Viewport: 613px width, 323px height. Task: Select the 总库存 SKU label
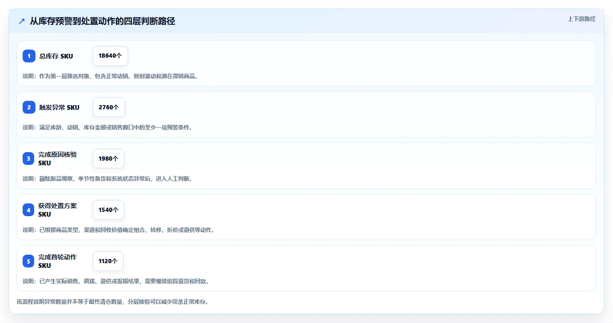tap(56, 56)
